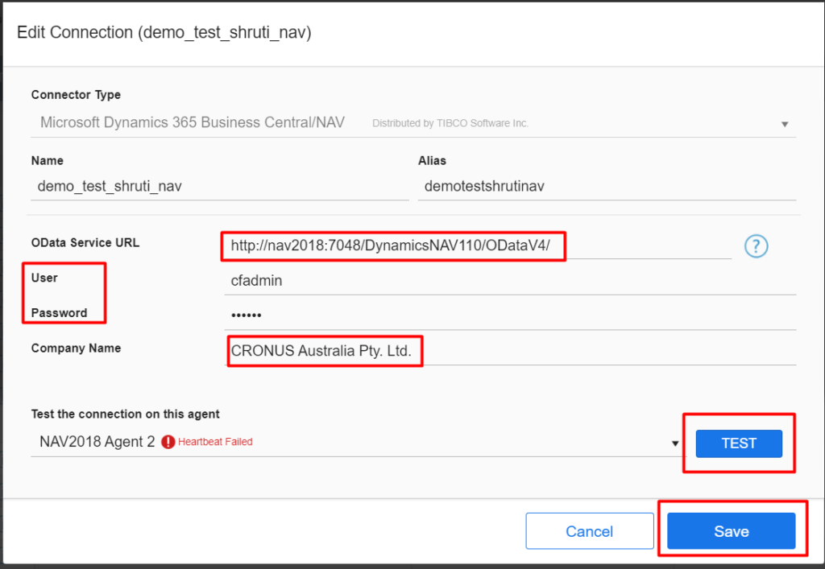The image size is (825, 569).
Task: Click the Heartbeat Failed warning icon
Action: (168, 442)
